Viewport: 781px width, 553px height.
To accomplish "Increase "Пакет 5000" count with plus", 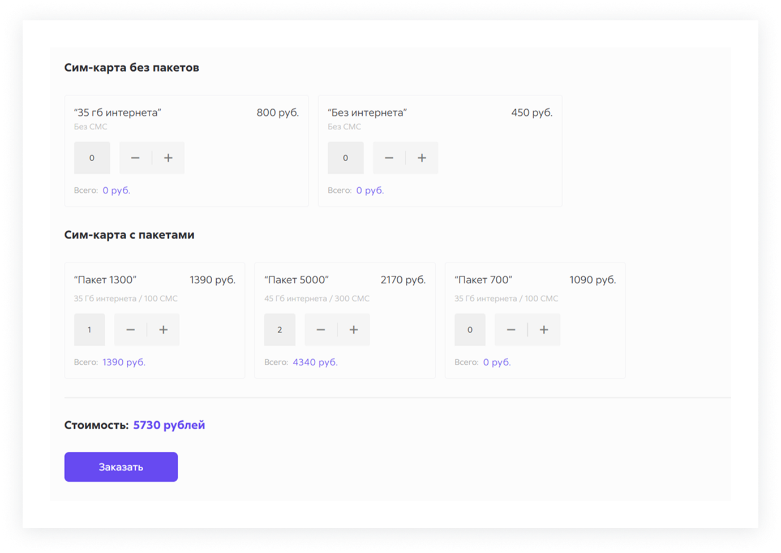I will [354, 330].
